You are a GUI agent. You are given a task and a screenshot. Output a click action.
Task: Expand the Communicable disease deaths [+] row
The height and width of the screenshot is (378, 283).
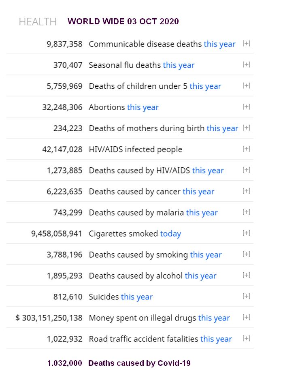point(246,44)
